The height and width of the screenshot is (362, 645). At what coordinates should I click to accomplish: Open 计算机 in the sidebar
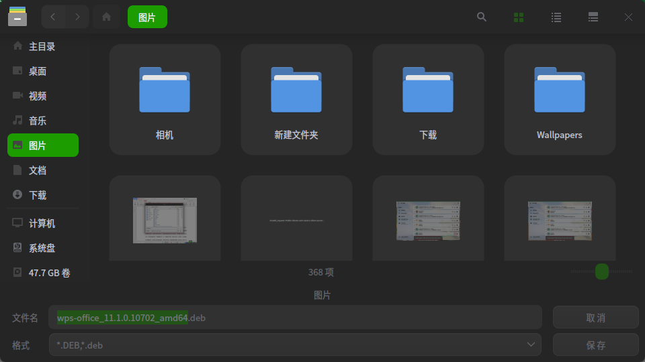pos(43,223)
